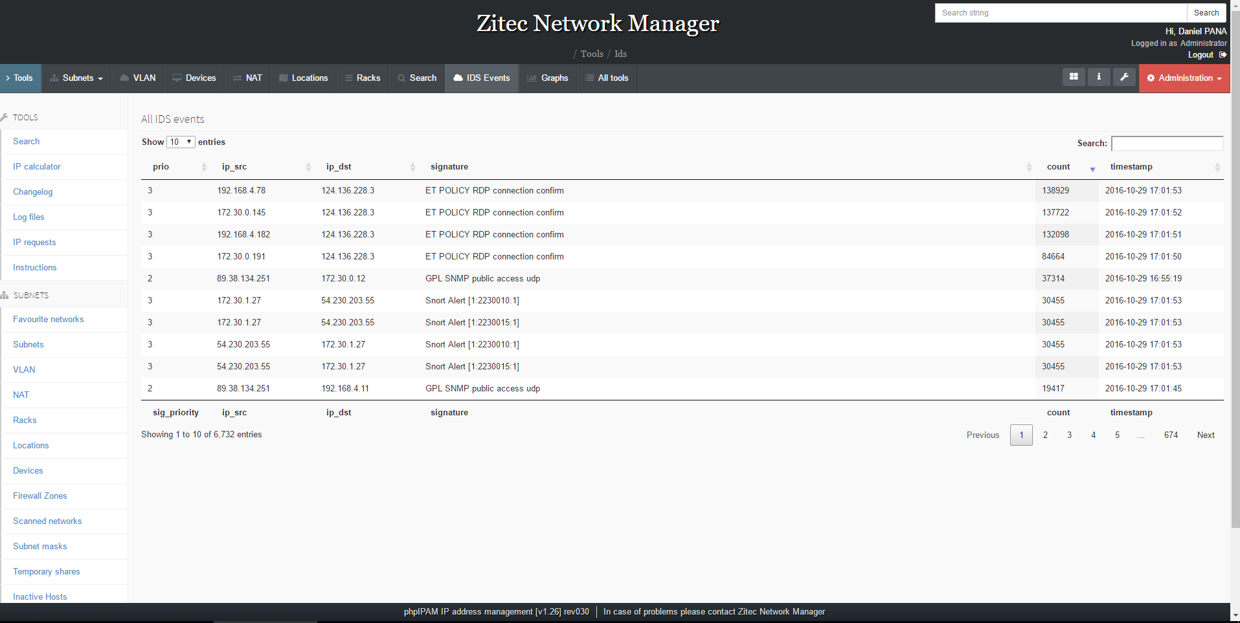This screenshot has width=1240, height=623.
Task: Open Firewall Zones in sidebar
Action: (40, 496)
